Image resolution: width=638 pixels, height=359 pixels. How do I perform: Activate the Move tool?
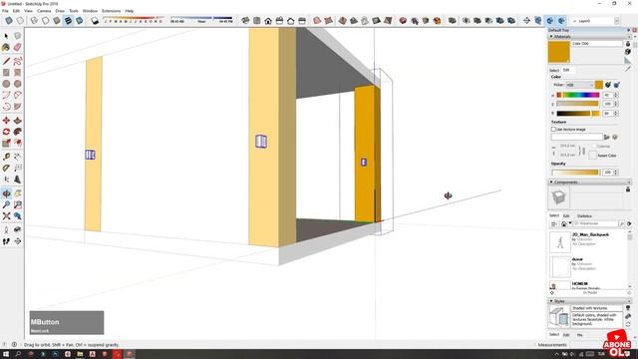[6, 121]
